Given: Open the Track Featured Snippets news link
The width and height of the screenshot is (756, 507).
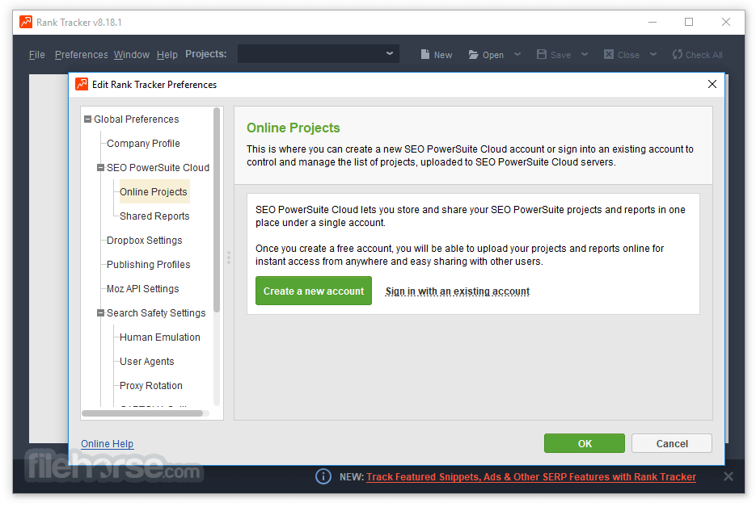Looking at the screenshot, I should click(531, 477).
